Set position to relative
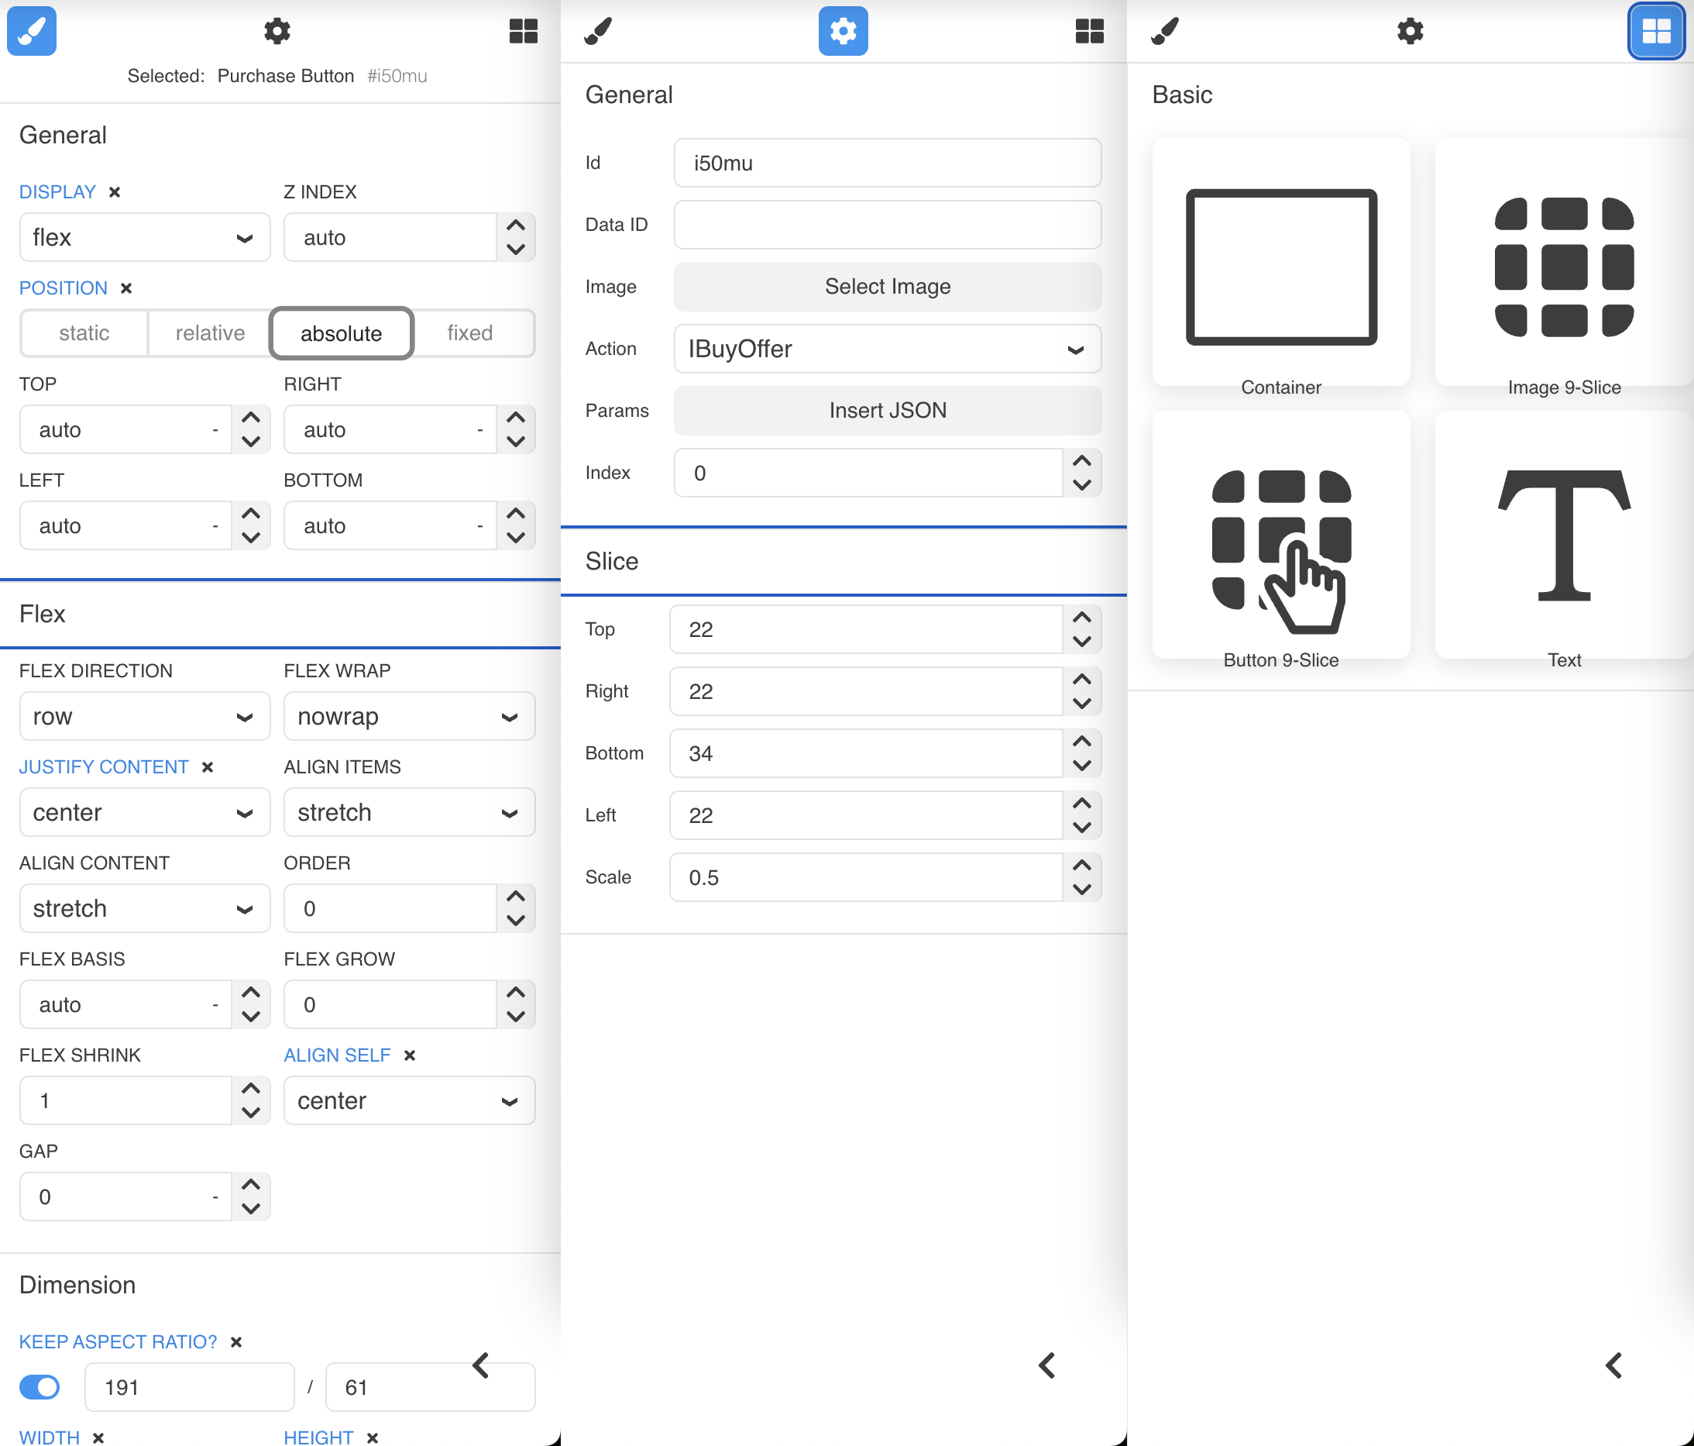The image size is (1694, 1446). coord(209,333)
